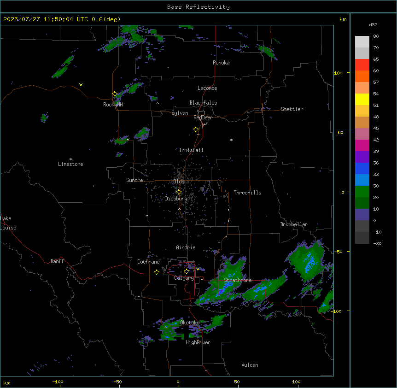Pick the bright yellow 51–54 dBZ swatch
This screenshot has width=397, height=388.
coord(362,99)
